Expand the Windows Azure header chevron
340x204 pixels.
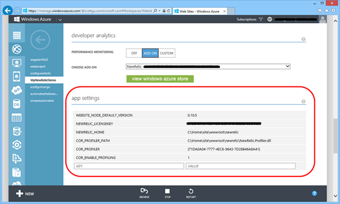[x=60, y=20]
